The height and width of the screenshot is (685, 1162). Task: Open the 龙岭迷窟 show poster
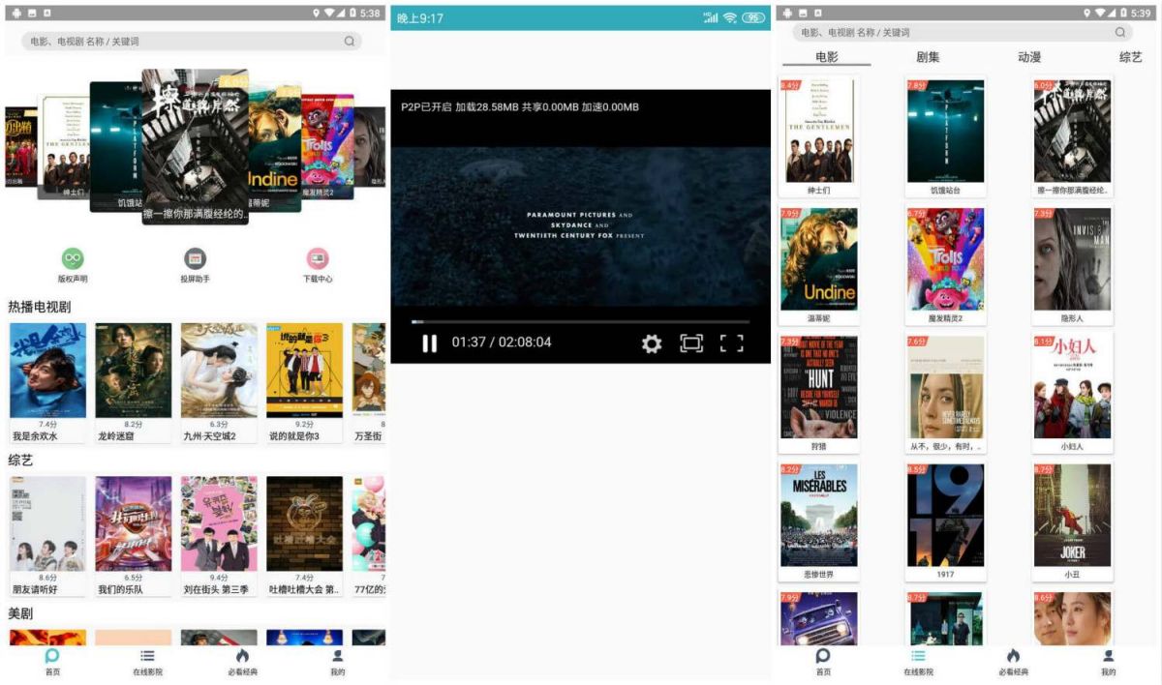(x=134, y=371)
